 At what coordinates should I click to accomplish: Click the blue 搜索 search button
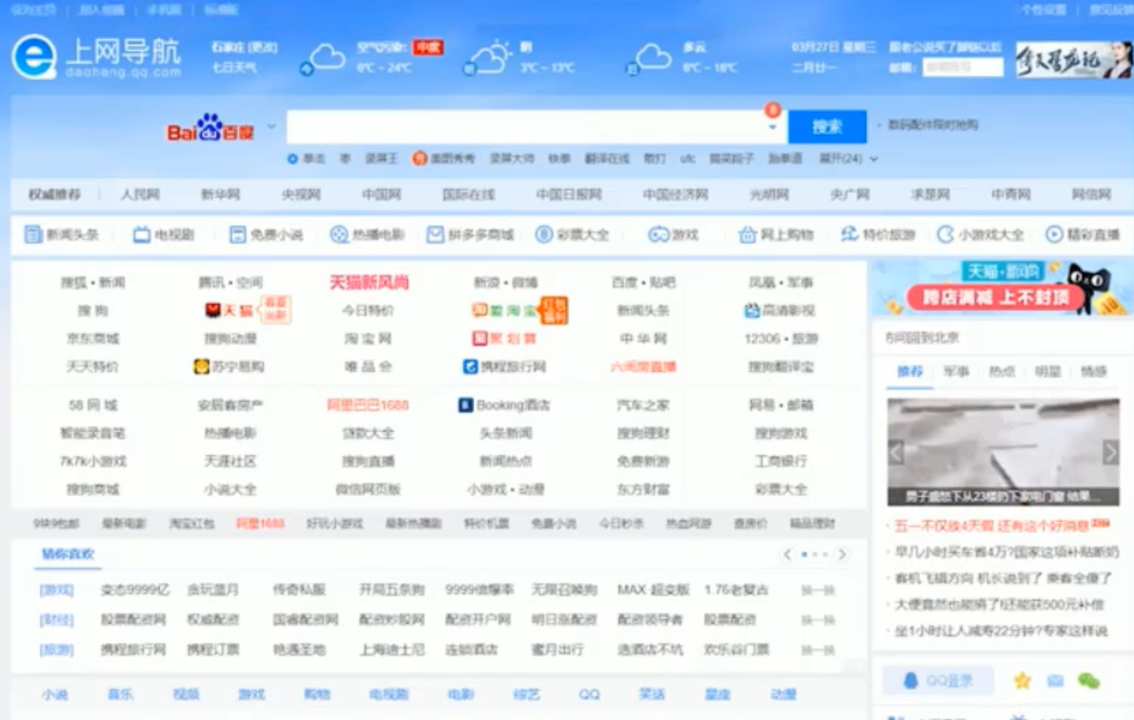(x=827, y=127)
